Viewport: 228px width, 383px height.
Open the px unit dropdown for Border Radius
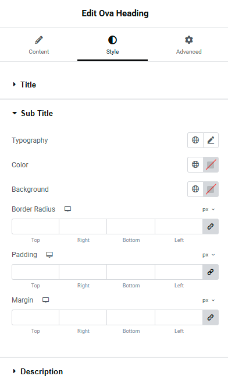(x=208, y=209)
